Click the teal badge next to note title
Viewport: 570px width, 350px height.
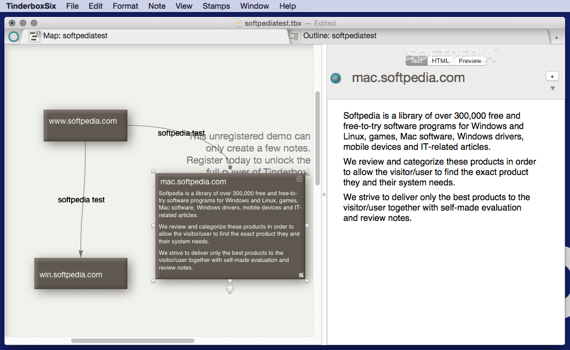tap(336, 78)
